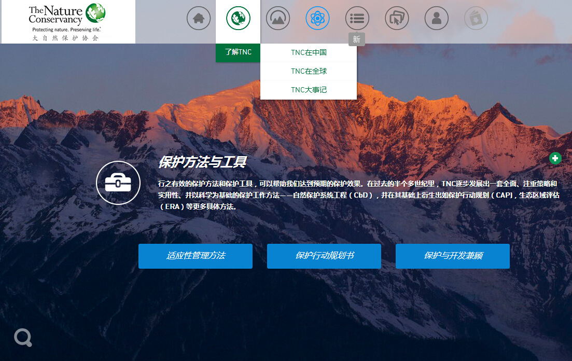Open the person profile nav icon

pos(437,19)
